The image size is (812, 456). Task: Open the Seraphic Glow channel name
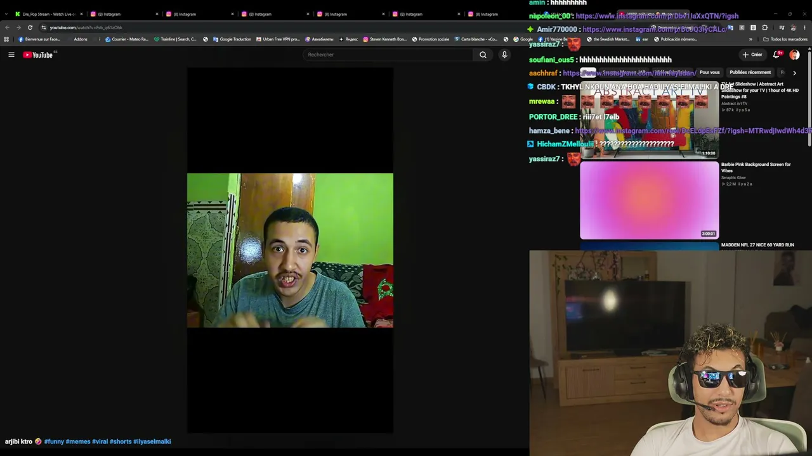[x=733, y=178]
